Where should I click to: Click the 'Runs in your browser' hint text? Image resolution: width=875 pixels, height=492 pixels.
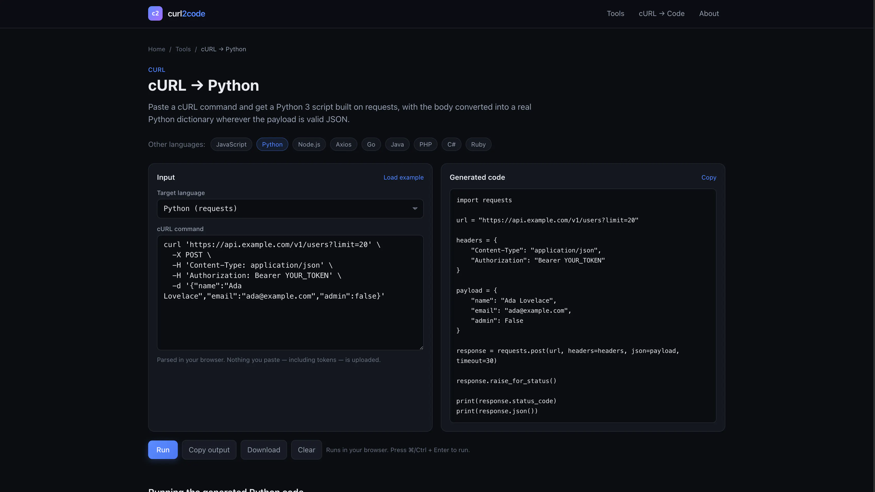(398, 450)
